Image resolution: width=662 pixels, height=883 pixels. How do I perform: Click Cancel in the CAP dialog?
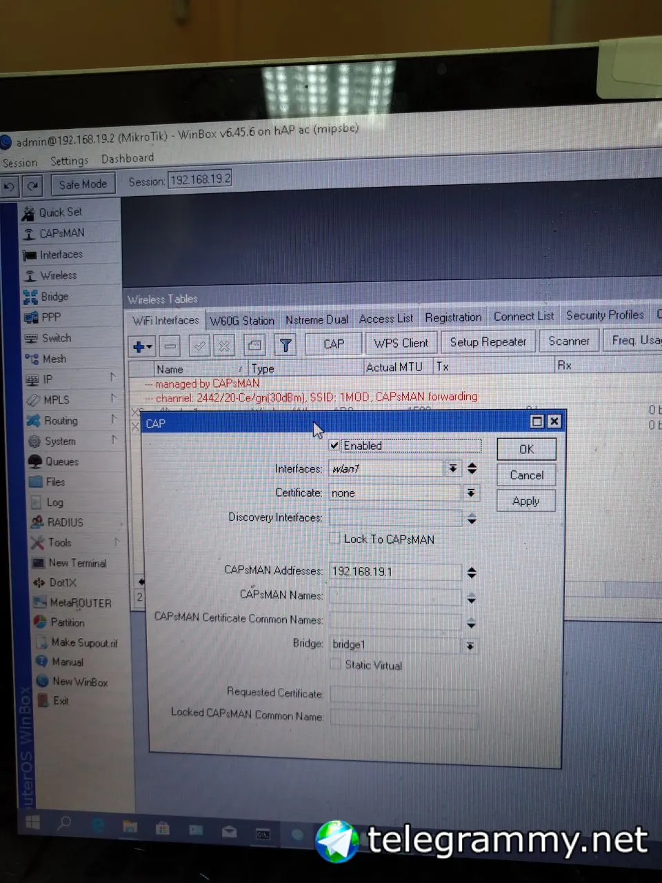click(x=527, y=475)
